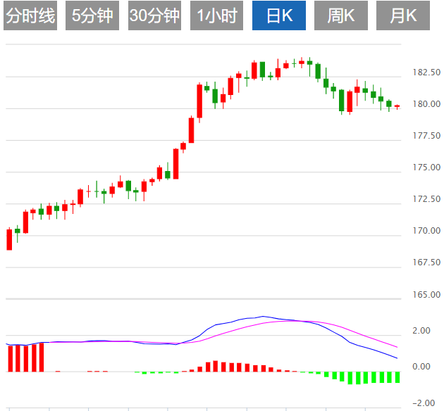Screen dimensions: 444x411
Task: Click the 165.00 price axis label
Action: (426, 295)
